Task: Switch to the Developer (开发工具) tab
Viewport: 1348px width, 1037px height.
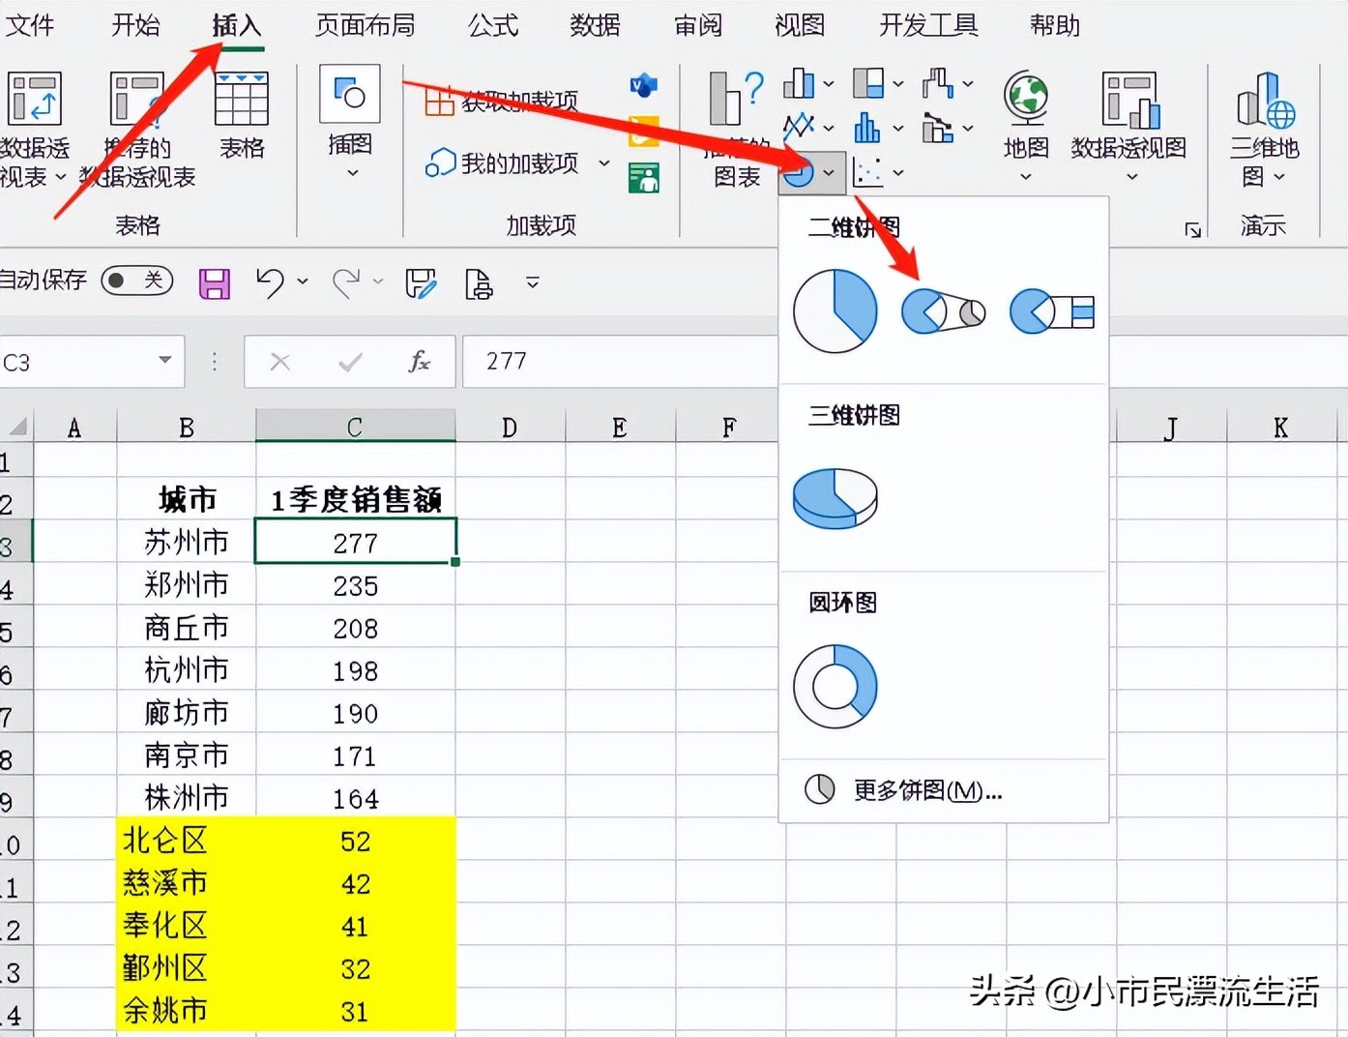Action: click(928, 25)
